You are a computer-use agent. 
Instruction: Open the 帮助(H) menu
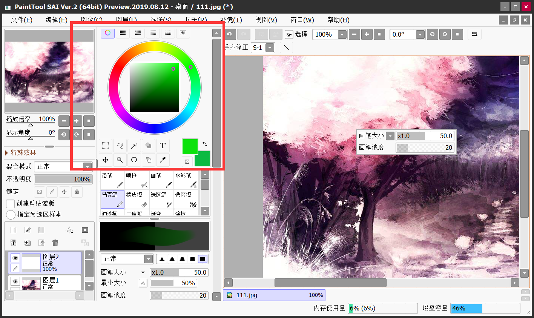(x=338, y=20)
